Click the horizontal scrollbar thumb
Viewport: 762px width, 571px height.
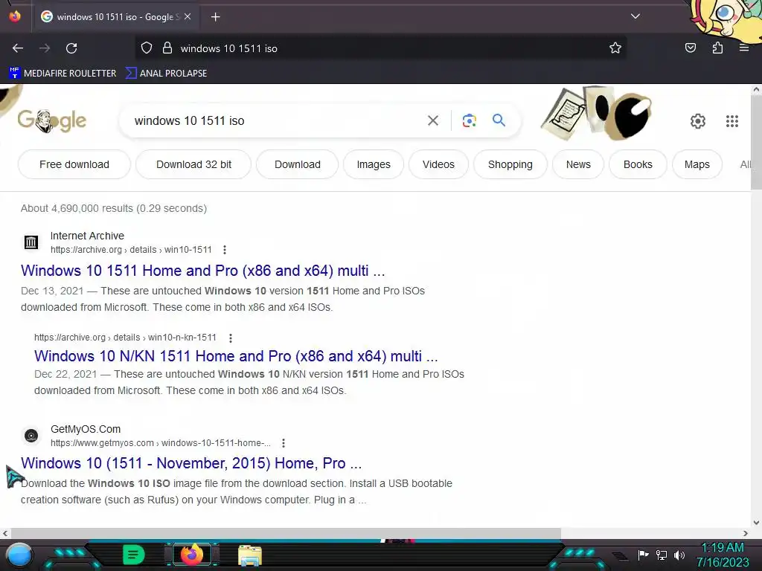286,533
